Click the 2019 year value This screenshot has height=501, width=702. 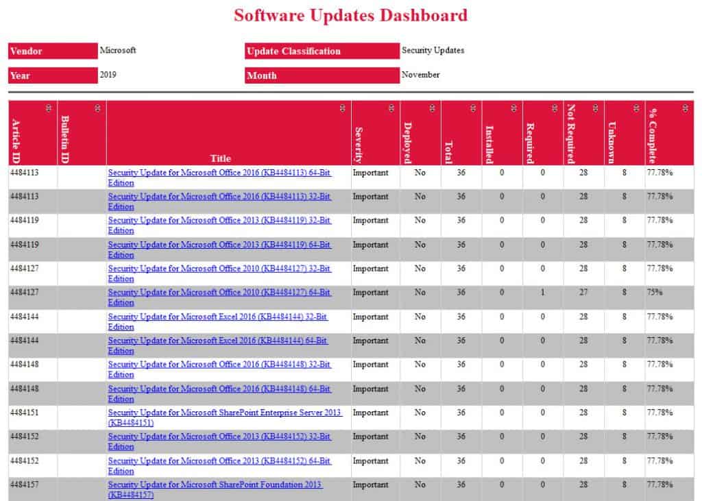(x=108, y=74)
